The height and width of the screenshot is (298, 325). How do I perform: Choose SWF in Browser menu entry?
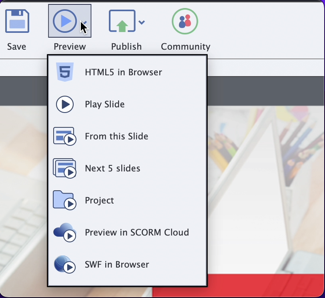click(x=116, y=264)
